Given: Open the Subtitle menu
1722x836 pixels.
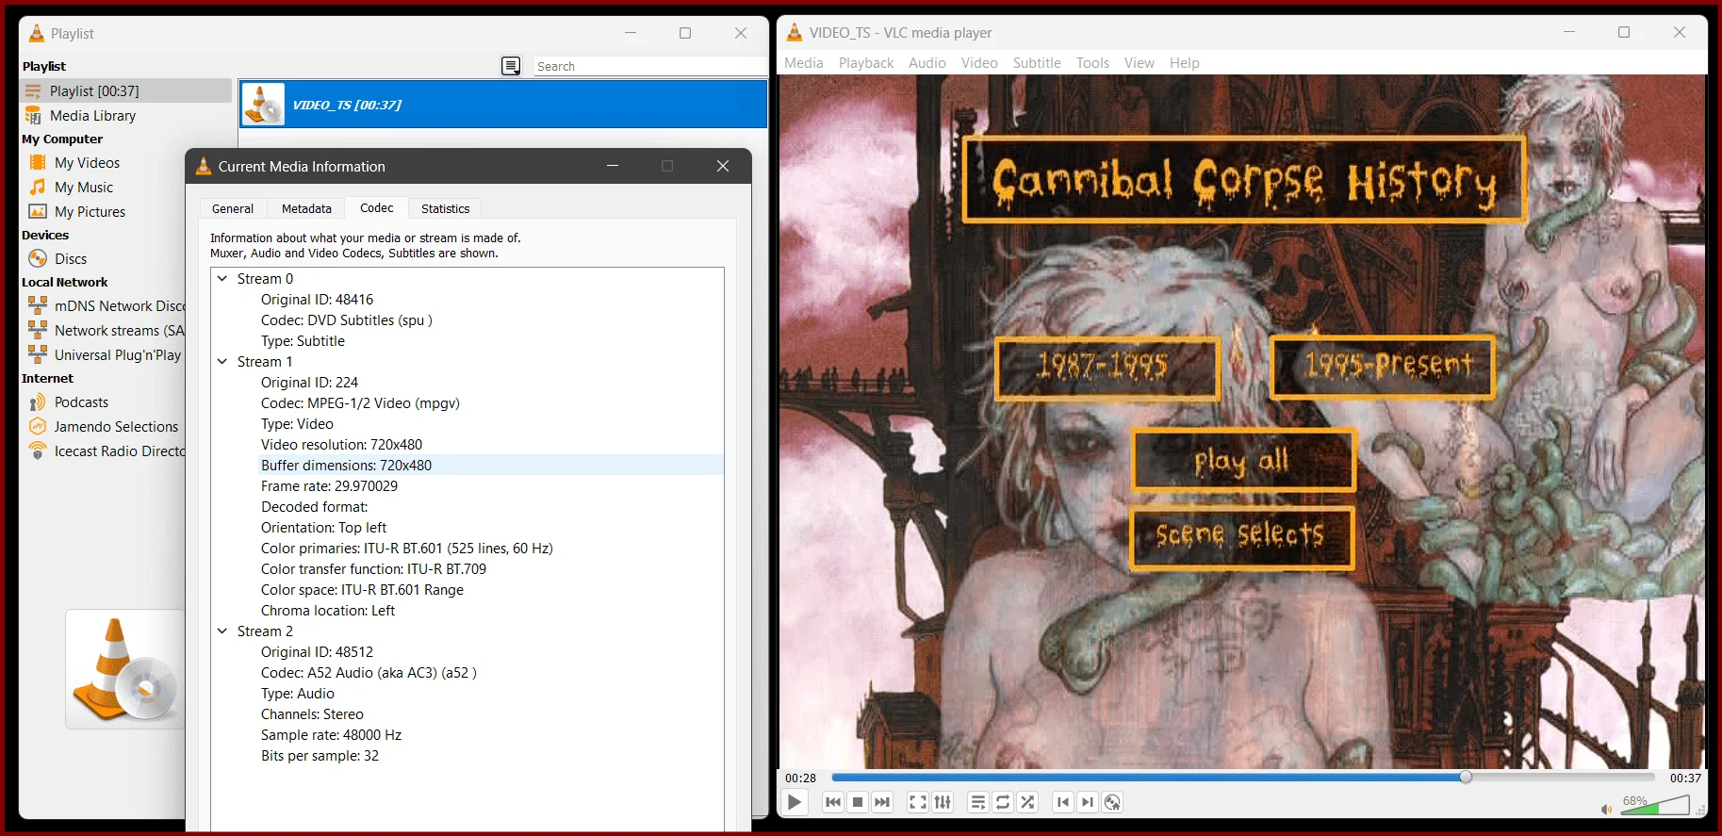Looking at the screenshot, I should (x=1037, y=63).
